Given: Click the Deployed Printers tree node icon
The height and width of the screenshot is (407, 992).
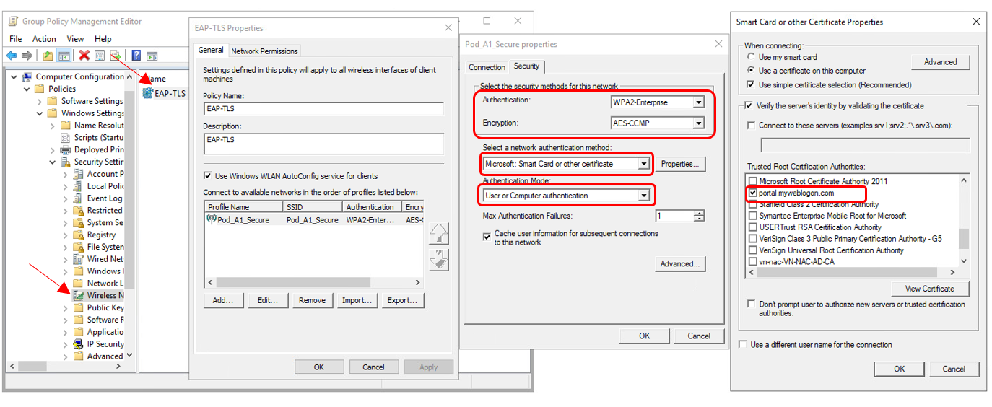Looking at the screenshot, I should [66, 149].
